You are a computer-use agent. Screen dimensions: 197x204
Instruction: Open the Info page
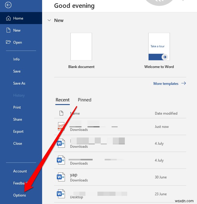pyautogui.click(x=16, y=59)
